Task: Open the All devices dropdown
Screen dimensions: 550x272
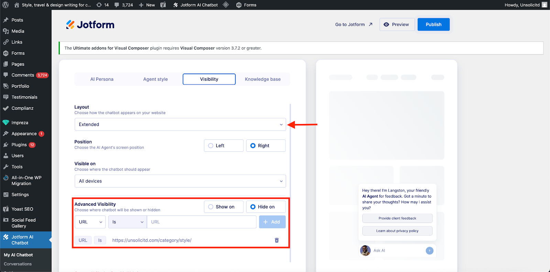Action: tap(180, 181)
